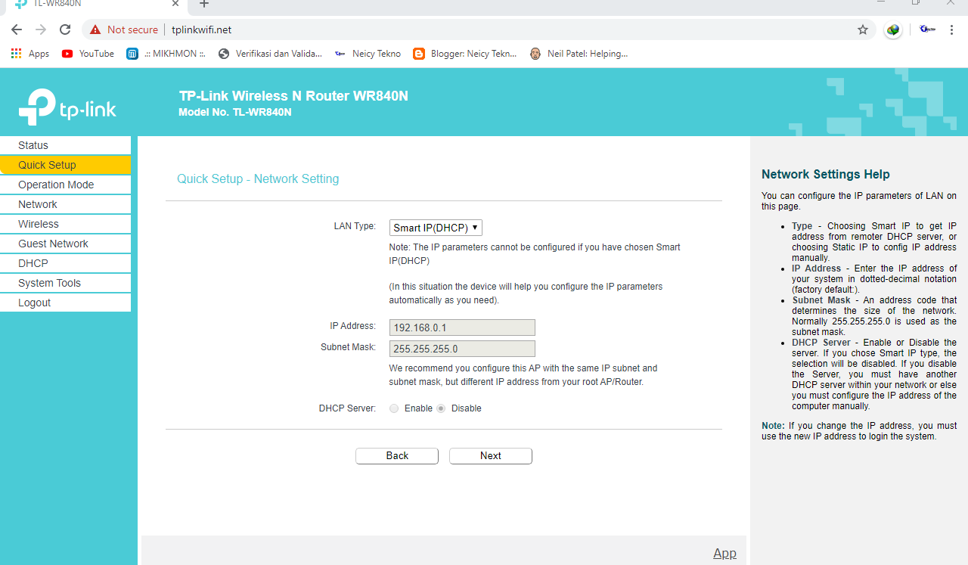
Task: Open Quick Setup in sidebar
Action: 65,165
